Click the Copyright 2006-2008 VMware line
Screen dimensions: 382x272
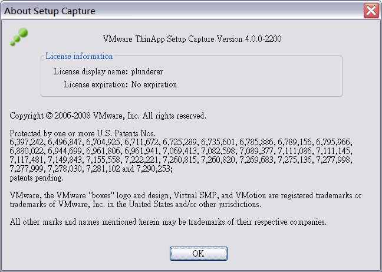(108, 116)
